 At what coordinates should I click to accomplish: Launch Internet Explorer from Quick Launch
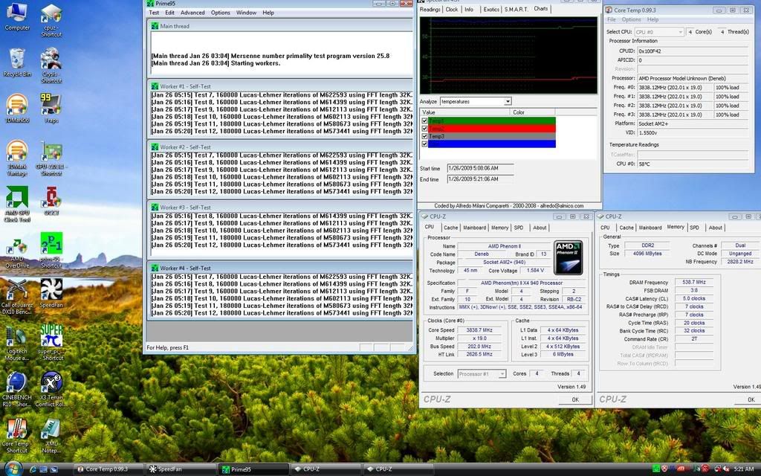click(33, 469)
